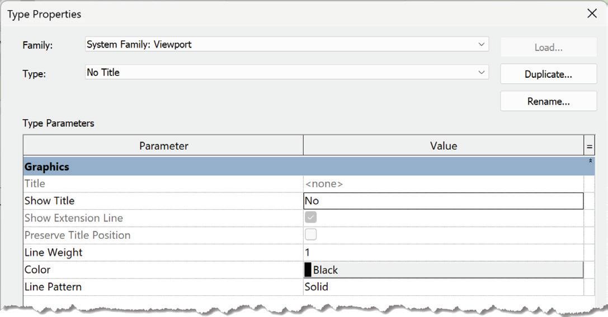This screenshot has width=608, height=317.
Task: Select the Show Title parameter label
Action: [49, 201]
